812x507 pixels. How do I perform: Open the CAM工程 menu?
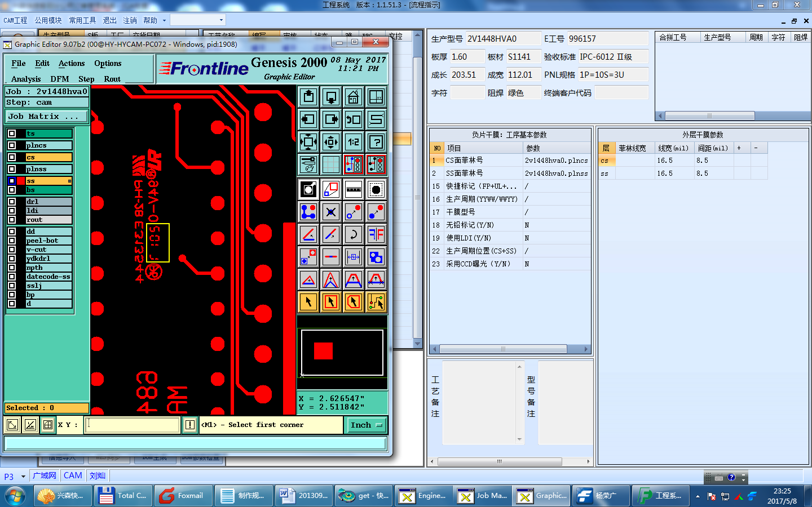[x=15, y=20]
